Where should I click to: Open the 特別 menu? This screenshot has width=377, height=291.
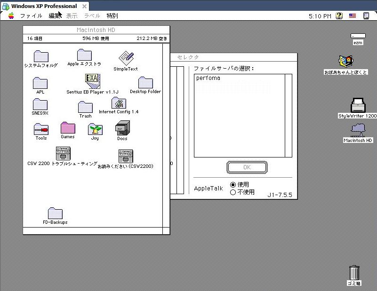(112, 16)
